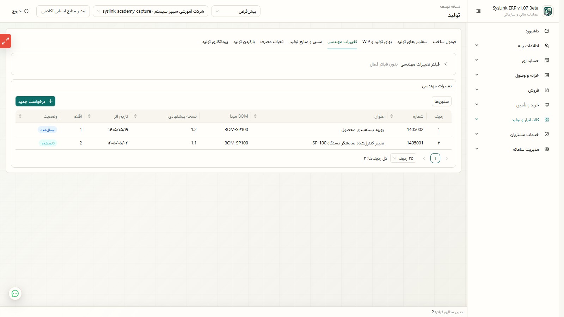Screen dimensions: 564x317
Task: Click the تاییدشده status badge
Action: click(x=48, y=143)
